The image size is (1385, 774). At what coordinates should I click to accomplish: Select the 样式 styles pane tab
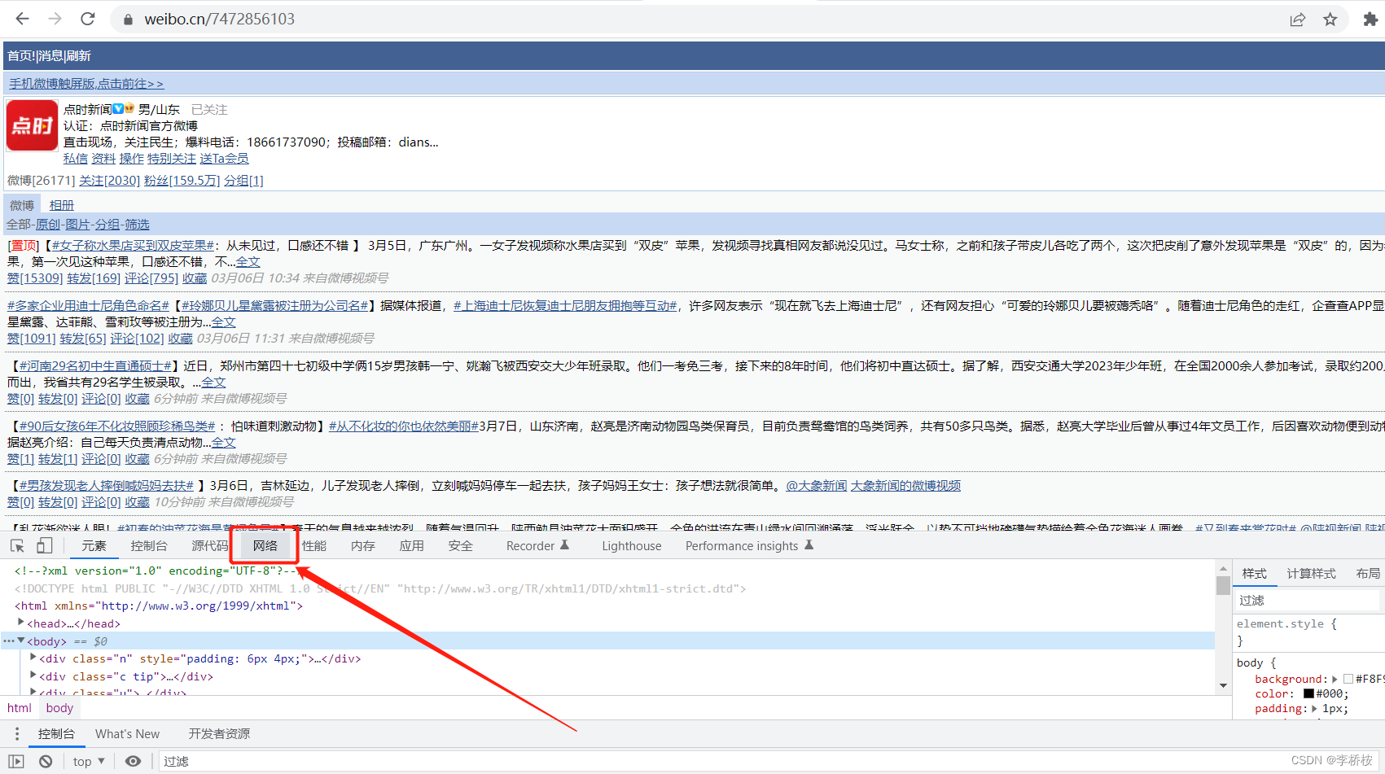1255,574
